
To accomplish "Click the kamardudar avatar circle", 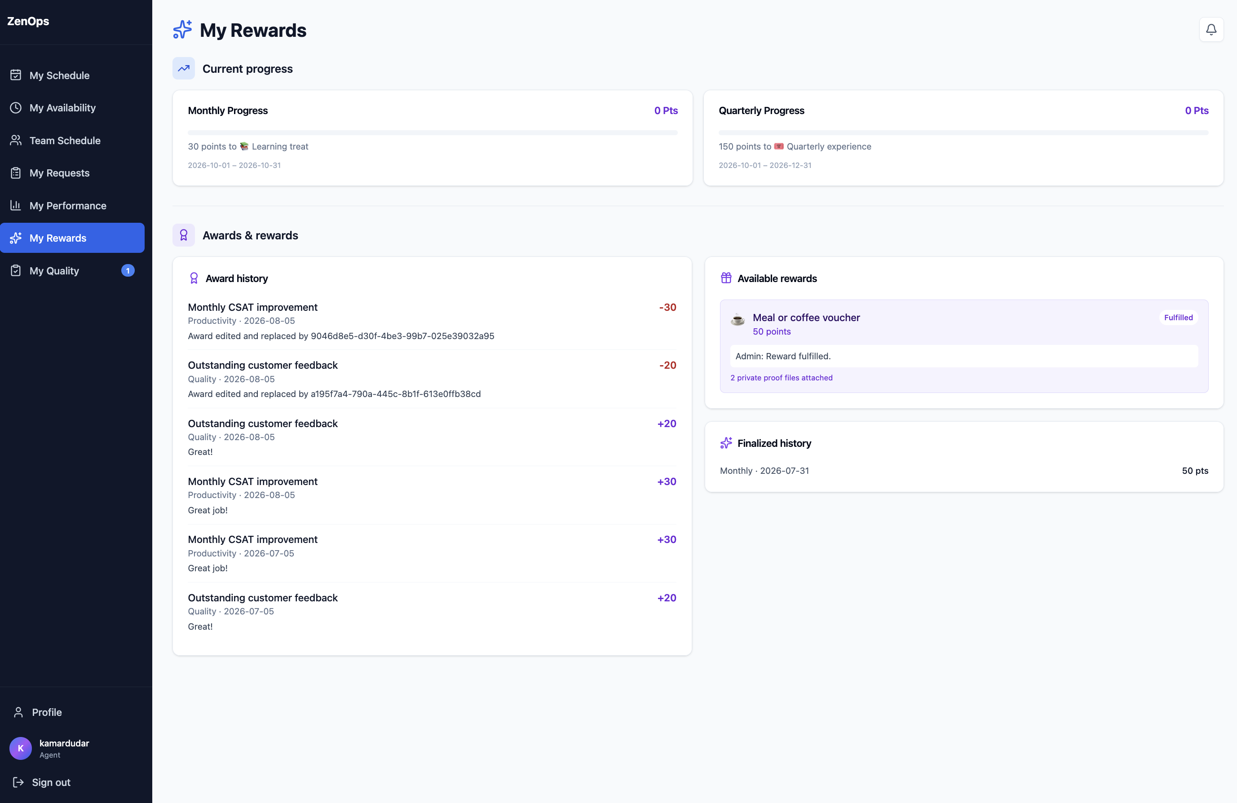I will click(21, 748).
